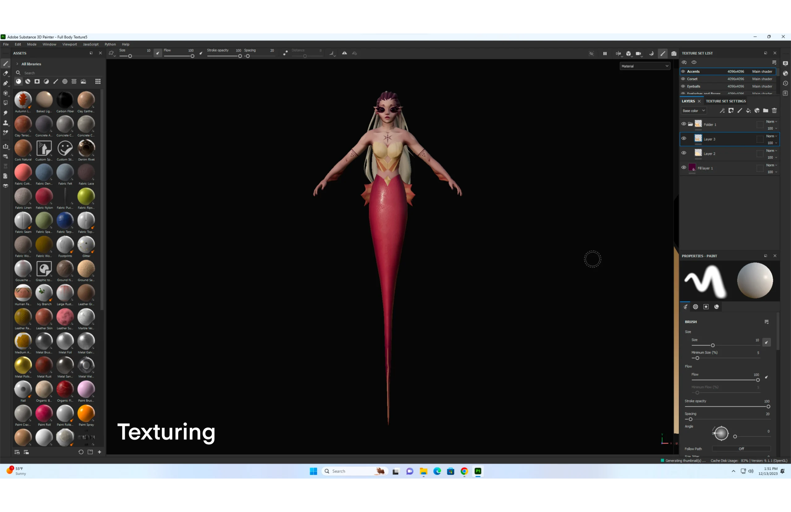Open the Material tab in Properties
Viewport: 791px width, 512px height.
tap(717, 307)
